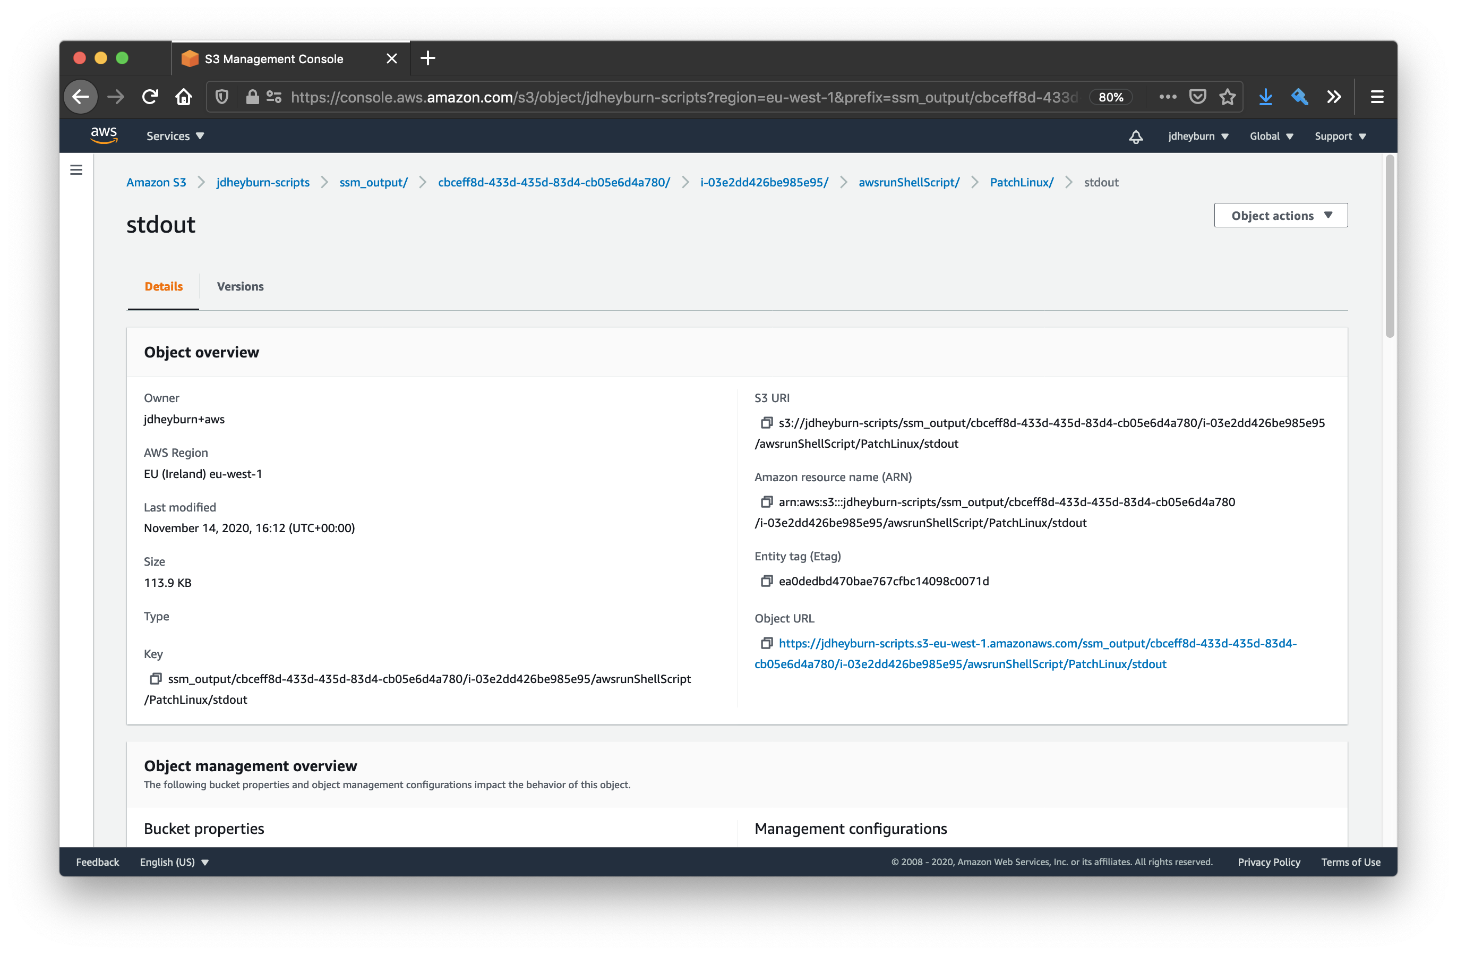Viewport: 1457px width, 955px height.
Task: Copy the S3 URI
Action: (x=766, y=423)
